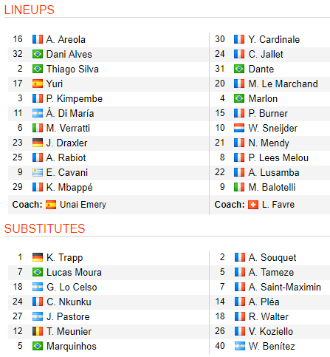Select P. Lees Melou in lineup
This screenshot has height=357, width=330.
(278, 157)
